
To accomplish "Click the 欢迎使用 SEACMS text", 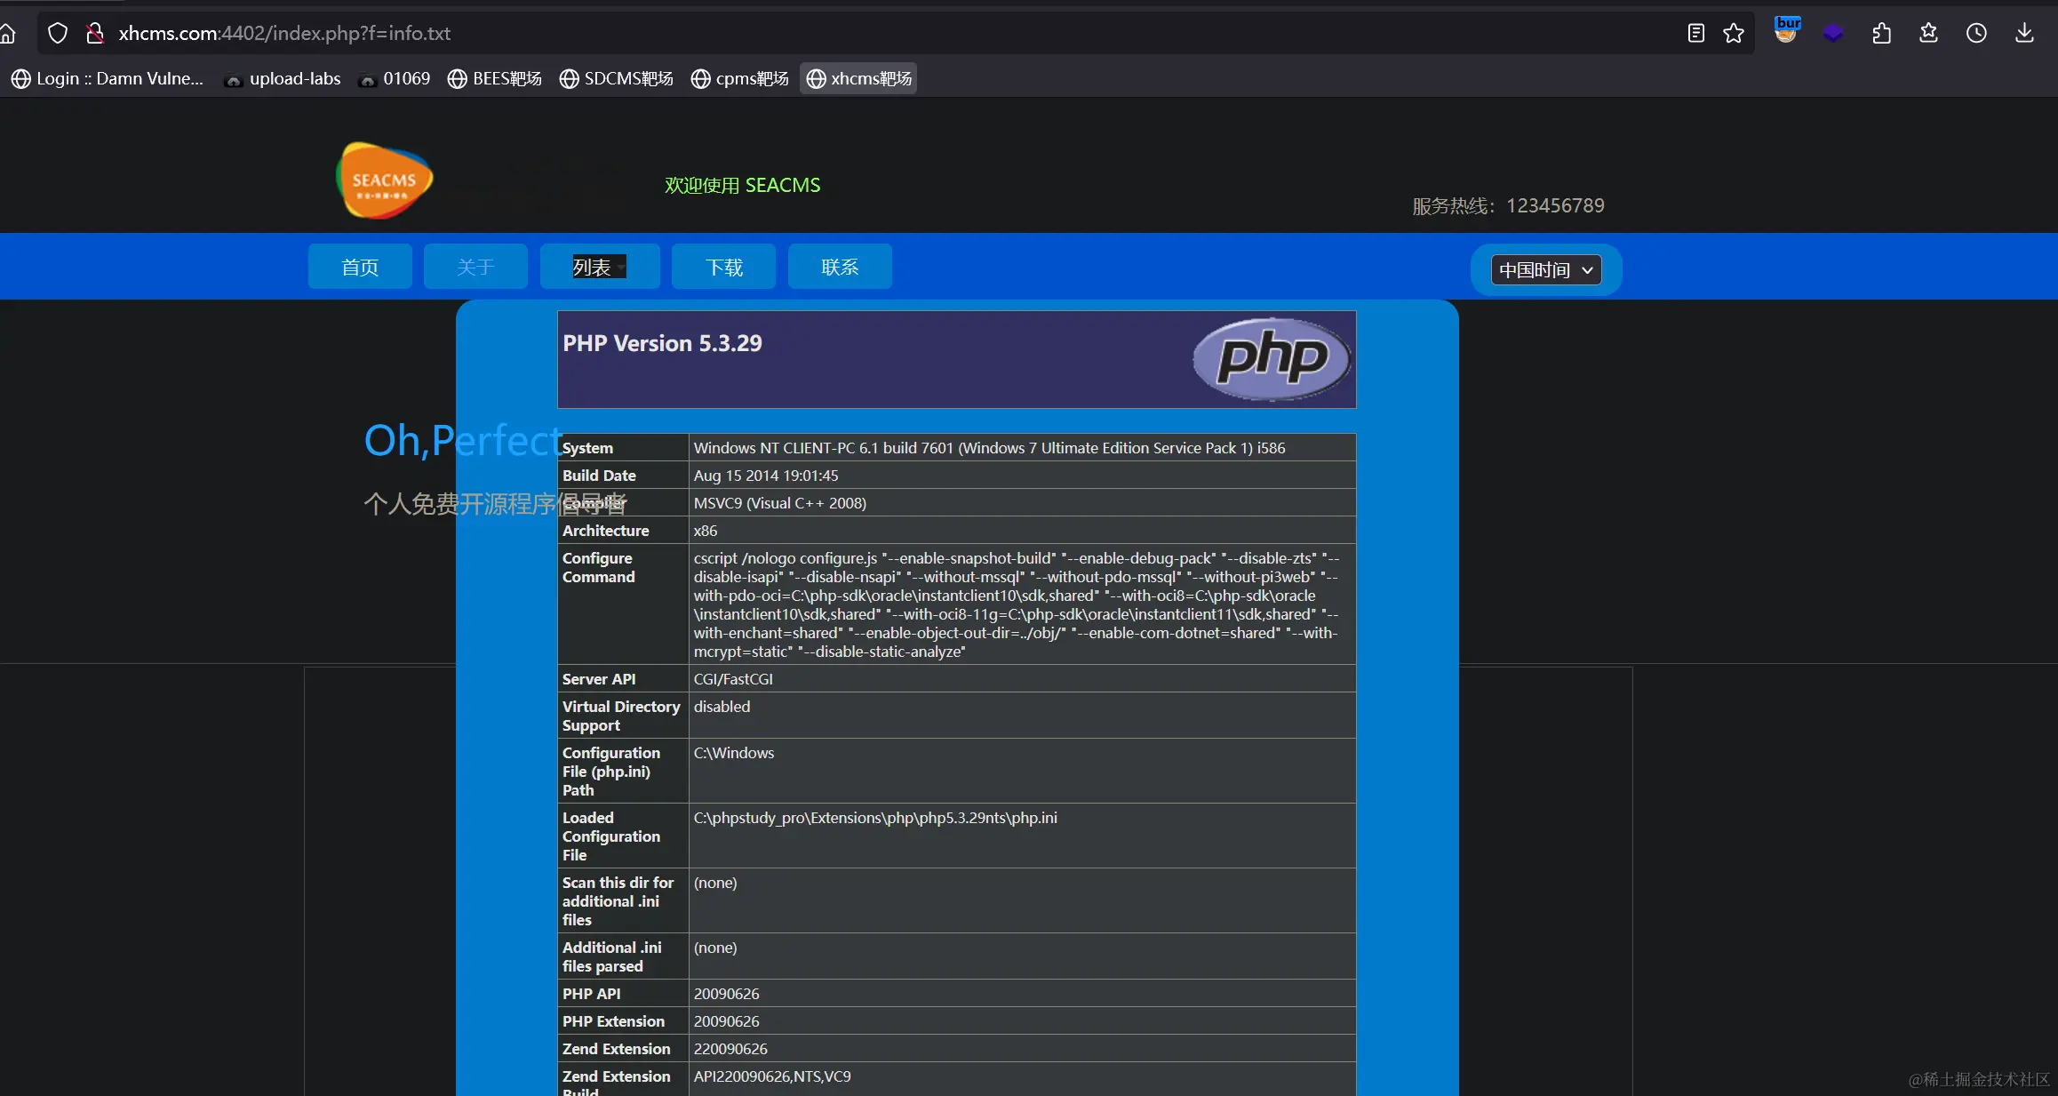I will click(x=743, y=185).
